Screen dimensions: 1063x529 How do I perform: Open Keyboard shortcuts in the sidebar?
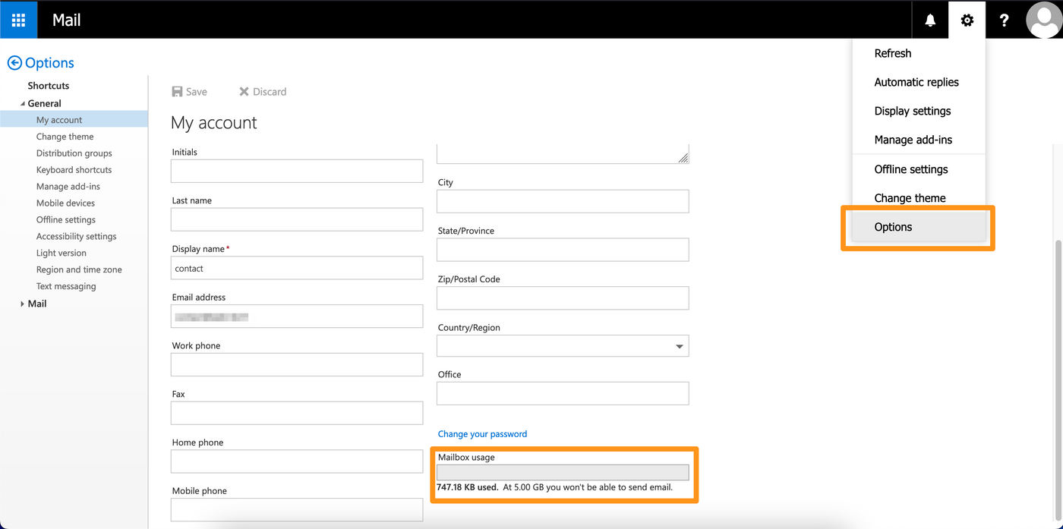[74, 170]
